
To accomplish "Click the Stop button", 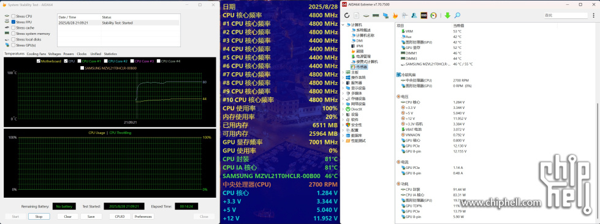I will click(x=39, y=217).
